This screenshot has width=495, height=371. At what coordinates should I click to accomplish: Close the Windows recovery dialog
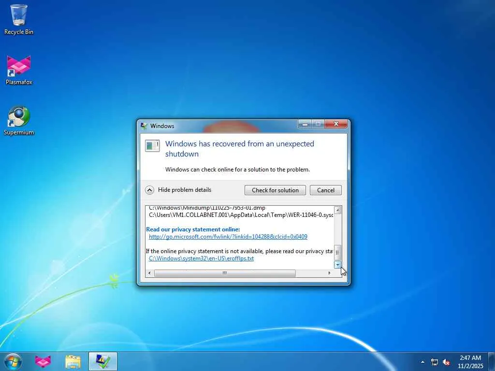[x=336, y=124]
